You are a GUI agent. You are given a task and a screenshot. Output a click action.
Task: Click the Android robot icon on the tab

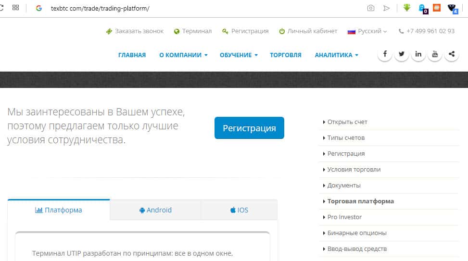pos(142,211)
